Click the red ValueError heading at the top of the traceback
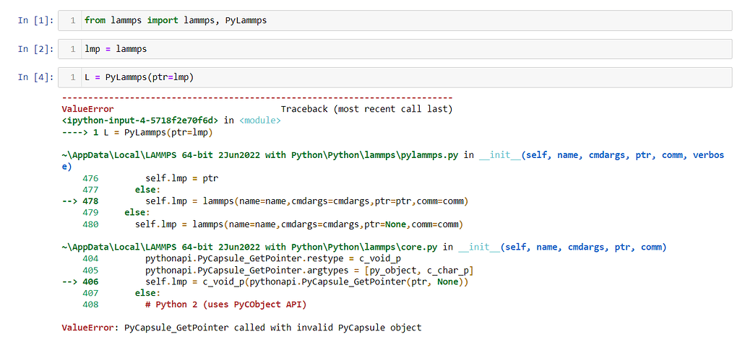This screenshot has width=740, height=342. [87, 109]
